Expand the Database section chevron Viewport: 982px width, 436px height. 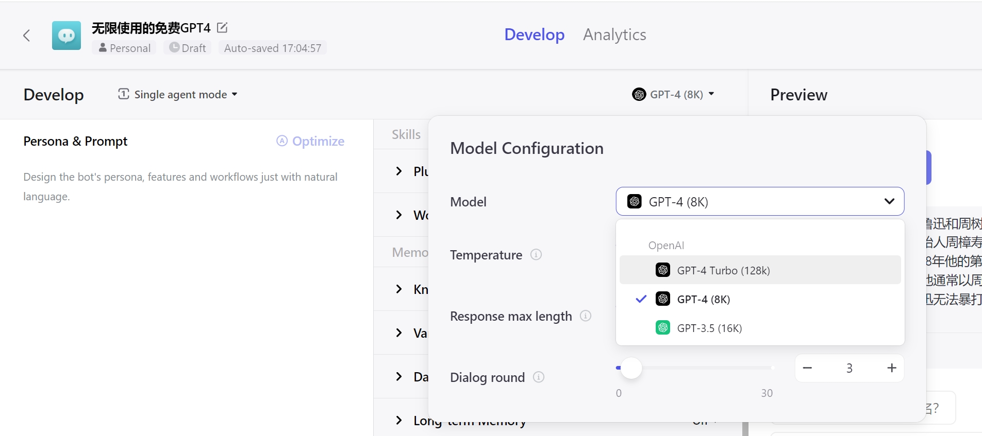(x=398, y=376)
